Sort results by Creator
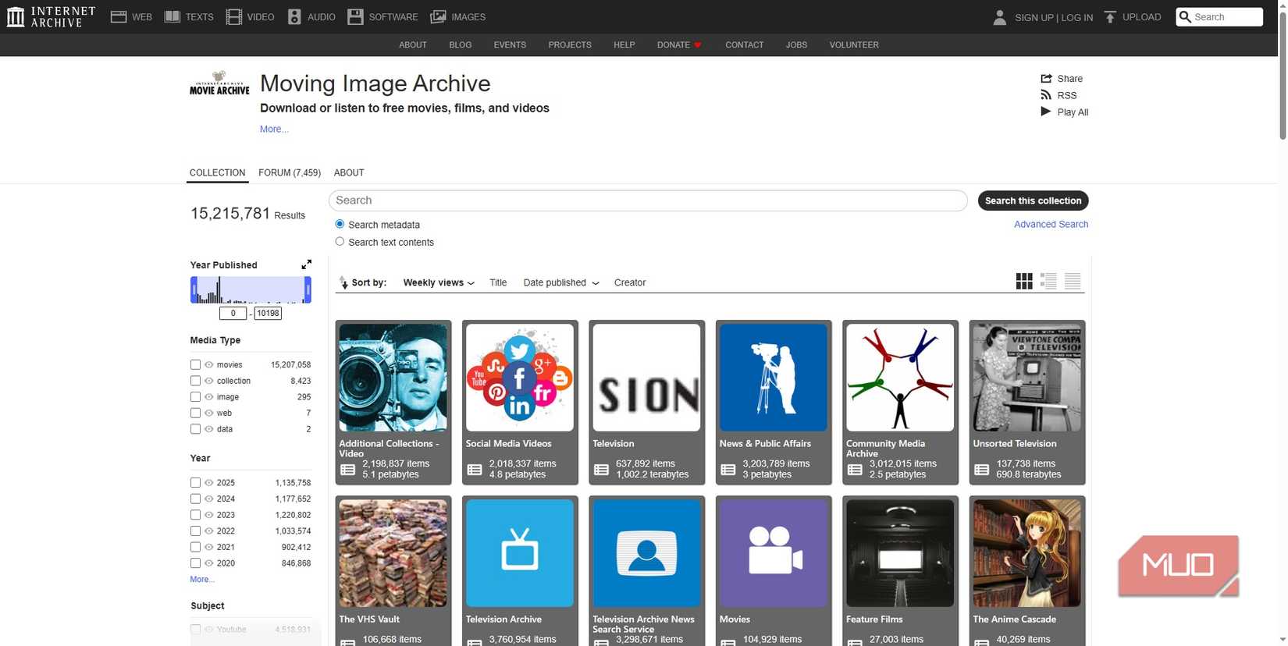The height and width of the screenshot is (646, 1288). click(630, 282)
